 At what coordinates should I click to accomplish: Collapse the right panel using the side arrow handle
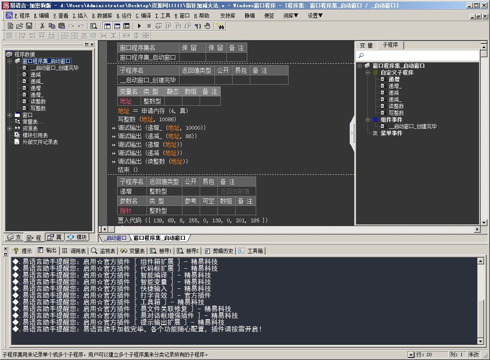[352, 133]
